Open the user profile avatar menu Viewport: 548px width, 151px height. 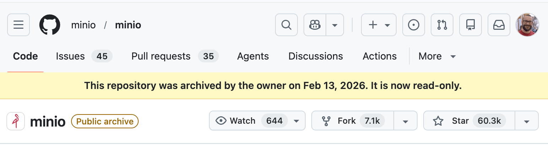point(527,25)
